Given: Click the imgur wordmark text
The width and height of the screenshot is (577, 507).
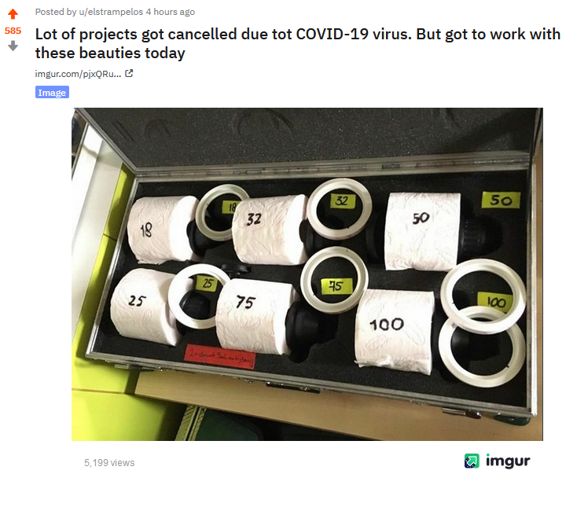Looking at the screenshot, I should (508, 461).
